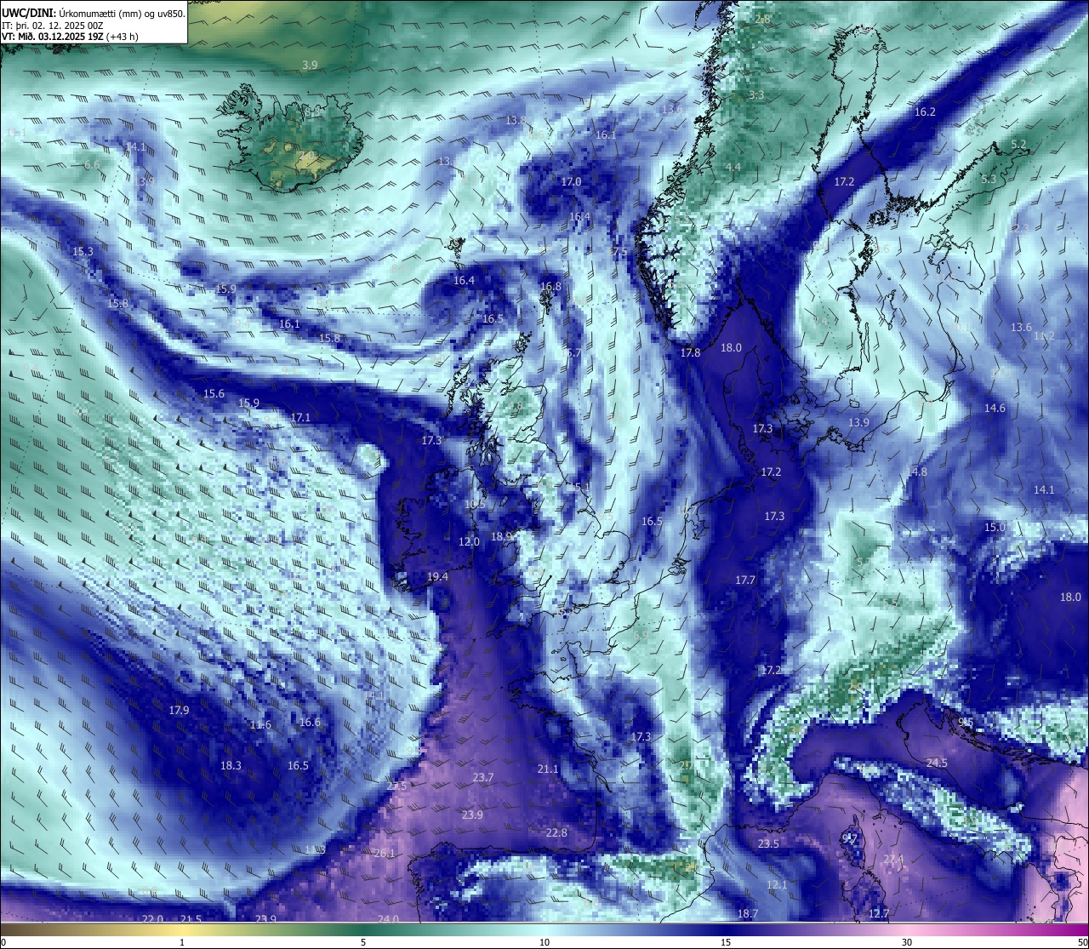
Task: Click the 12.7 value label
Action: point(879,913)
